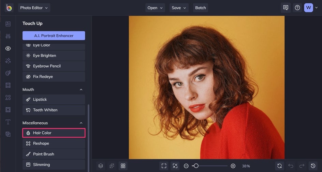Click the grid view icon
Viewport: 322px width, 172px height.
pyautogui.click(x=123, y=166)
